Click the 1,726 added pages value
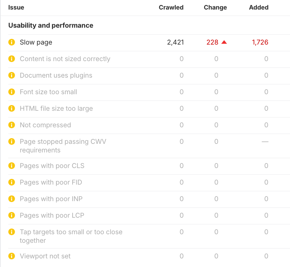 pyautogui.click(x=260, y=42)
